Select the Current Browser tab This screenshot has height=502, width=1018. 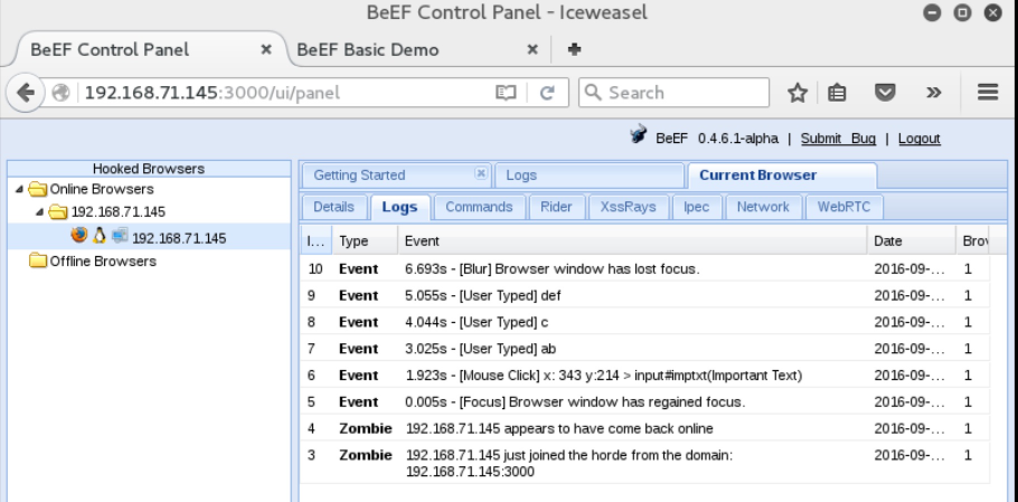tap(782, 175)
